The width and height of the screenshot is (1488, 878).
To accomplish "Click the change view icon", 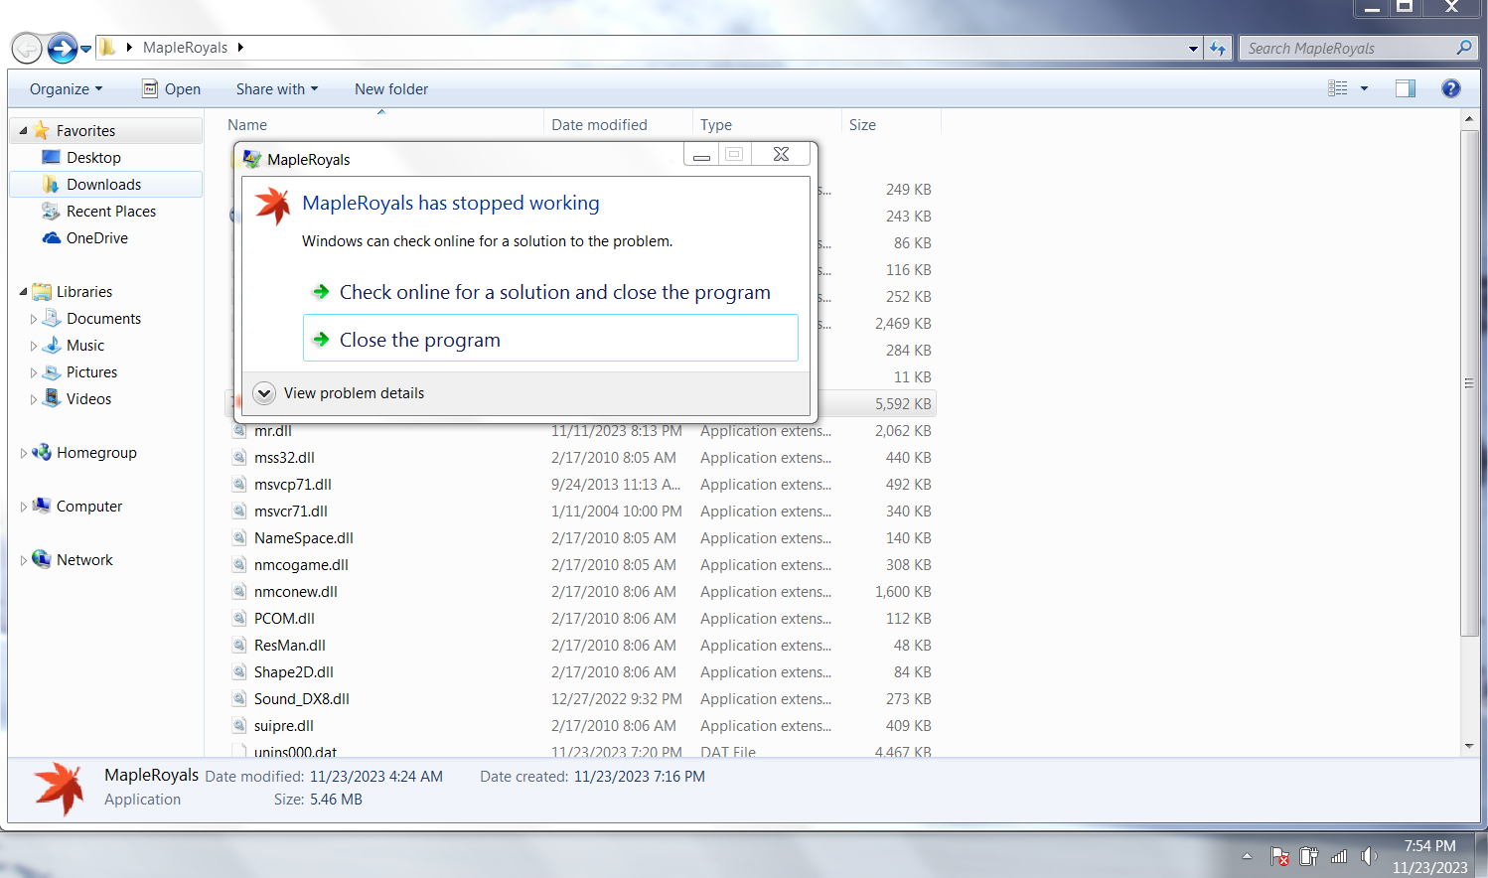I will (x=1338, y=88).
